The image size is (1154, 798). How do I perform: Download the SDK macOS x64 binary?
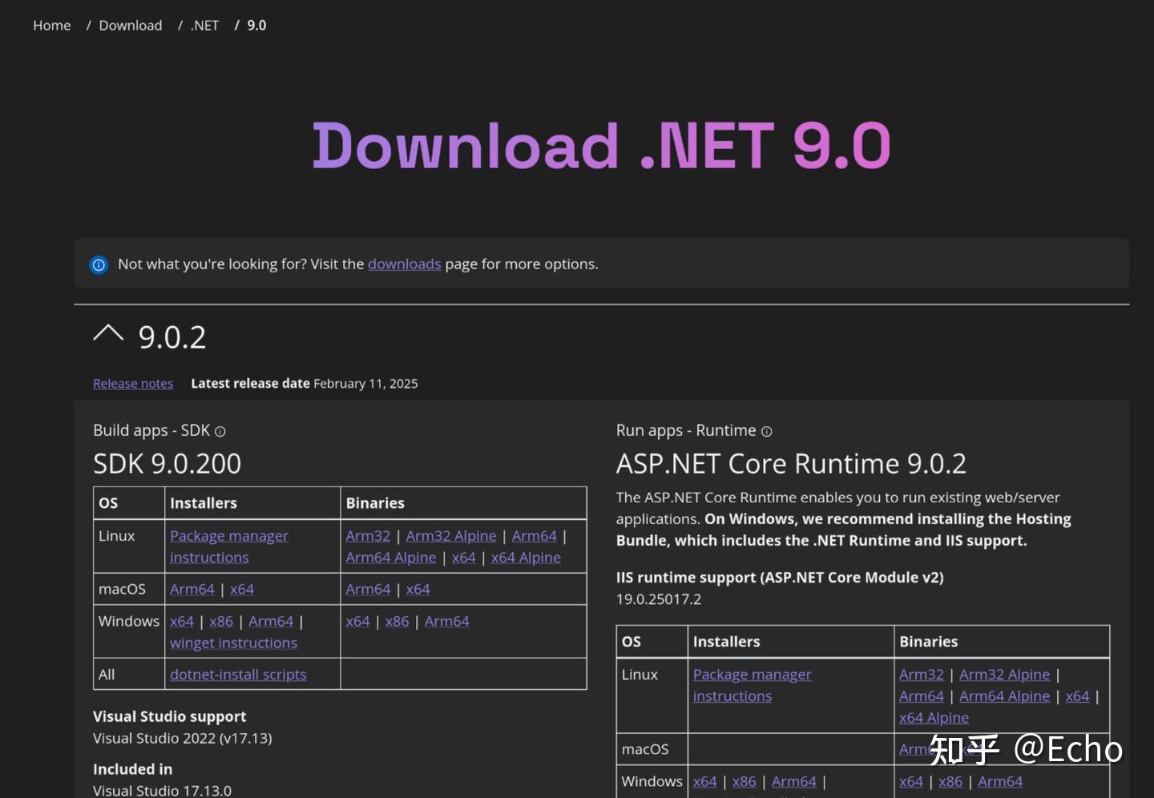[x=418, y=590]
